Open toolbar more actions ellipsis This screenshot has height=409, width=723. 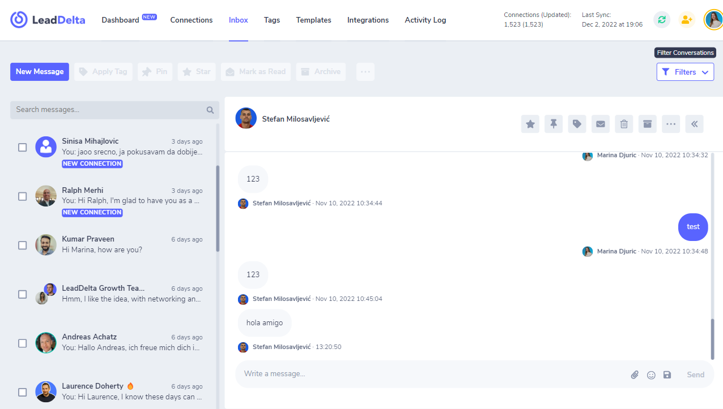(365, 72)
